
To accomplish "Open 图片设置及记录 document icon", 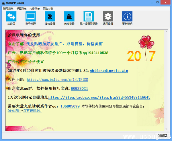I will (x=89, y=16).
